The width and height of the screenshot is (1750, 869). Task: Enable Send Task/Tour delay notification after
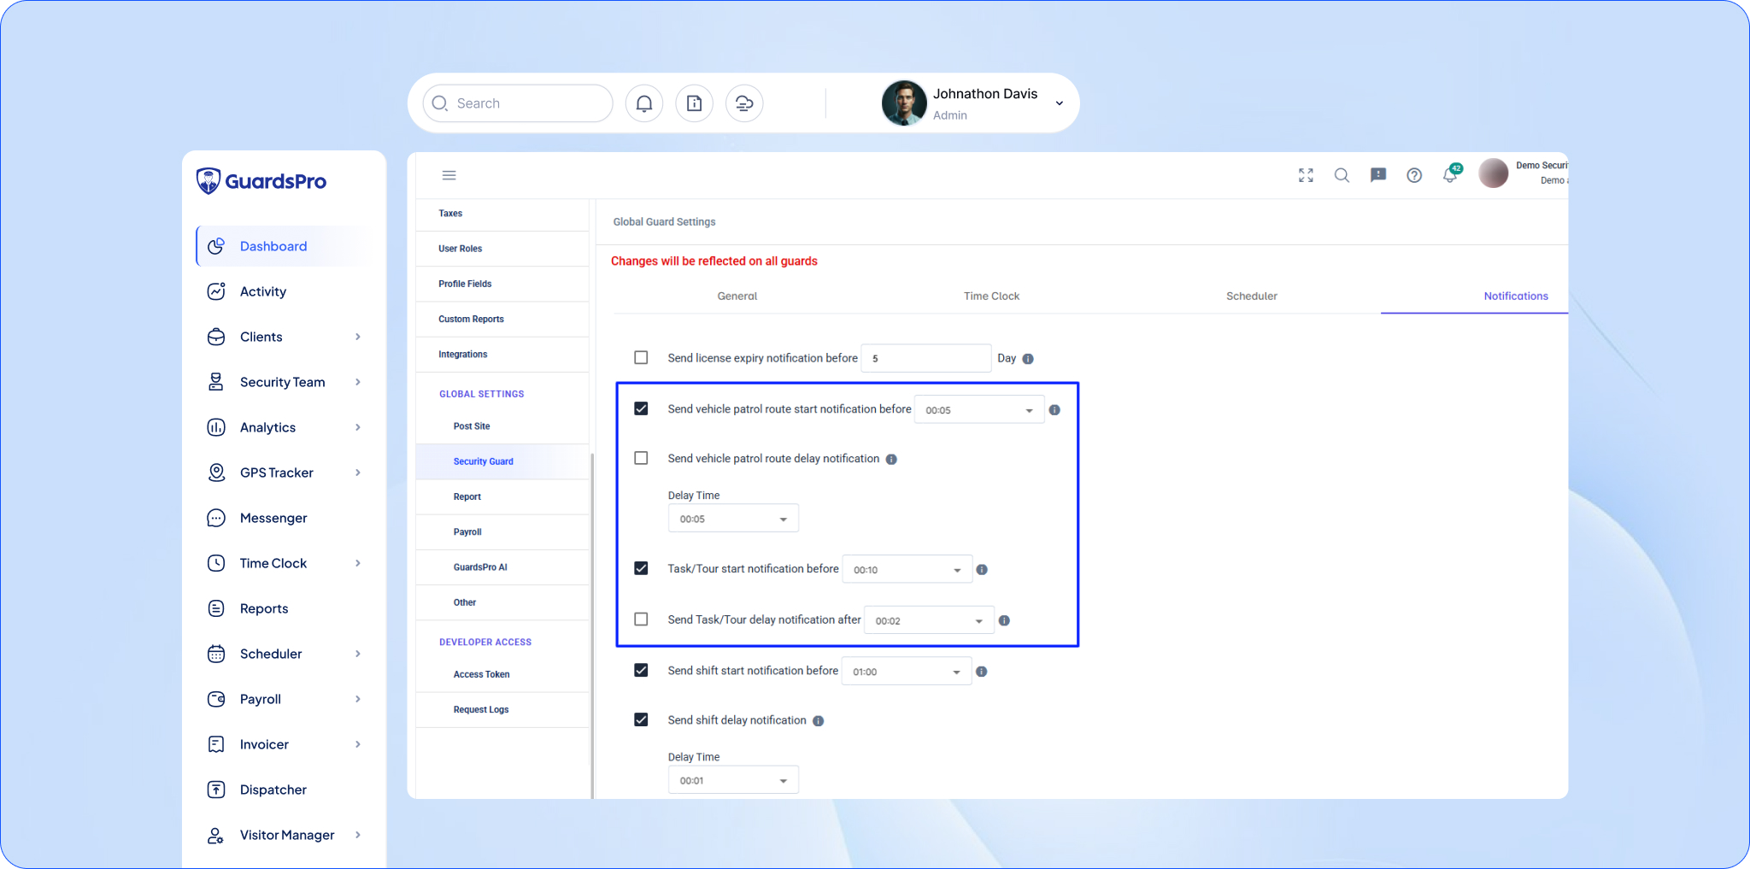click(x=641, y=619)
